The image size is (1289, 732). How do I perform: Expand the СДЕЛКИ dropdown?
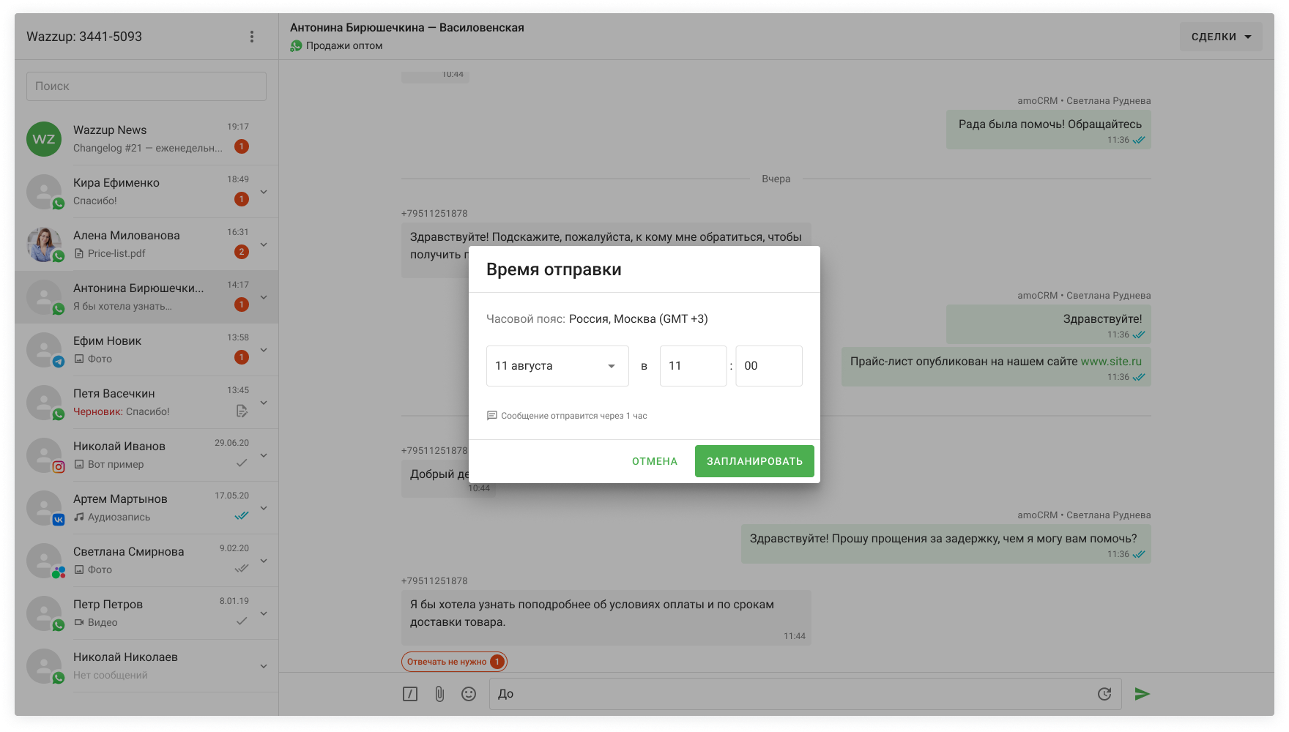tap(1220, 37)
